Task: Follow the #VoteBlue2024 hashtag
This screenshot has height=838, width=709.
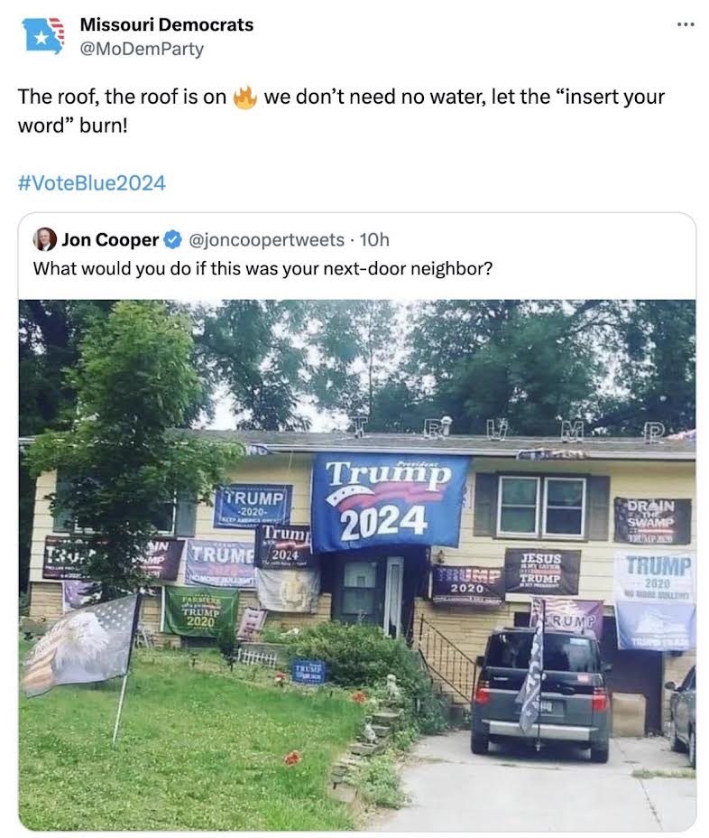Action: click(x=92, y=182)
